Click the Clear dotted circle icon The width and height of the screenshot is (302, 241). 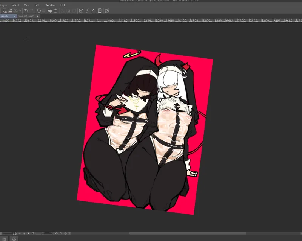point(39,11)
